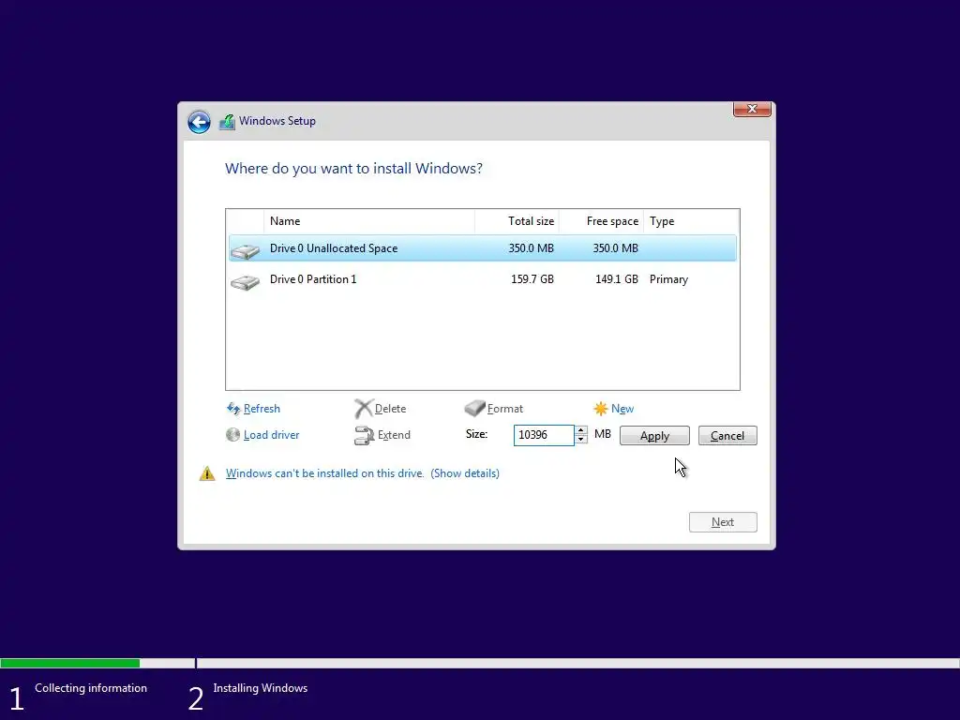This screenshot has height=720, width=960.
Task: Click the Next button
Action: 723,522
